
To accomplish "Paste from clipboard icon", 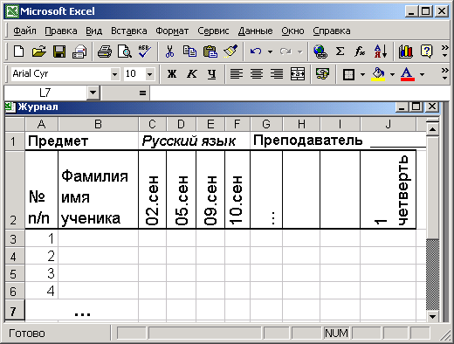I will 210,52.
